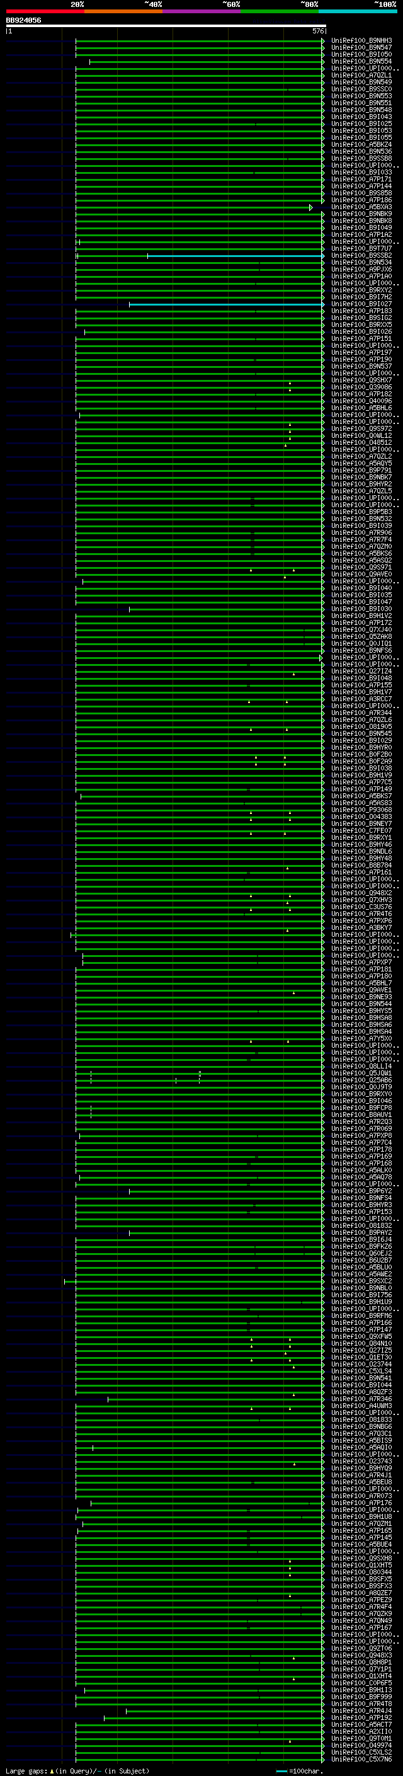Select hit UniRef100_B9NFS6
This screenshot has height=1776, width=403.
[x=361, y=650]
